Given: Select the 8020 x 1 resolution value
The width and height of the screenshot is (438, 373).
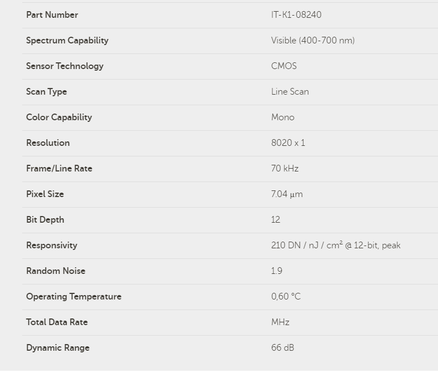Looking at the screenshot, I should (288, 143).
